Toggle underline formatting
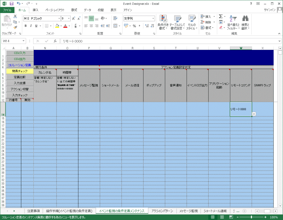This screenshot has width=283, height=220. pos(36,26)
